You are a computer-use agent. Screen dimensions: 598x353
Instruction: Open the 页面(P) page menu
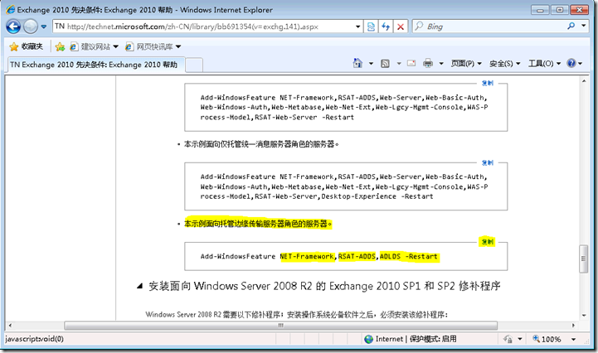(x=466, y=64)
